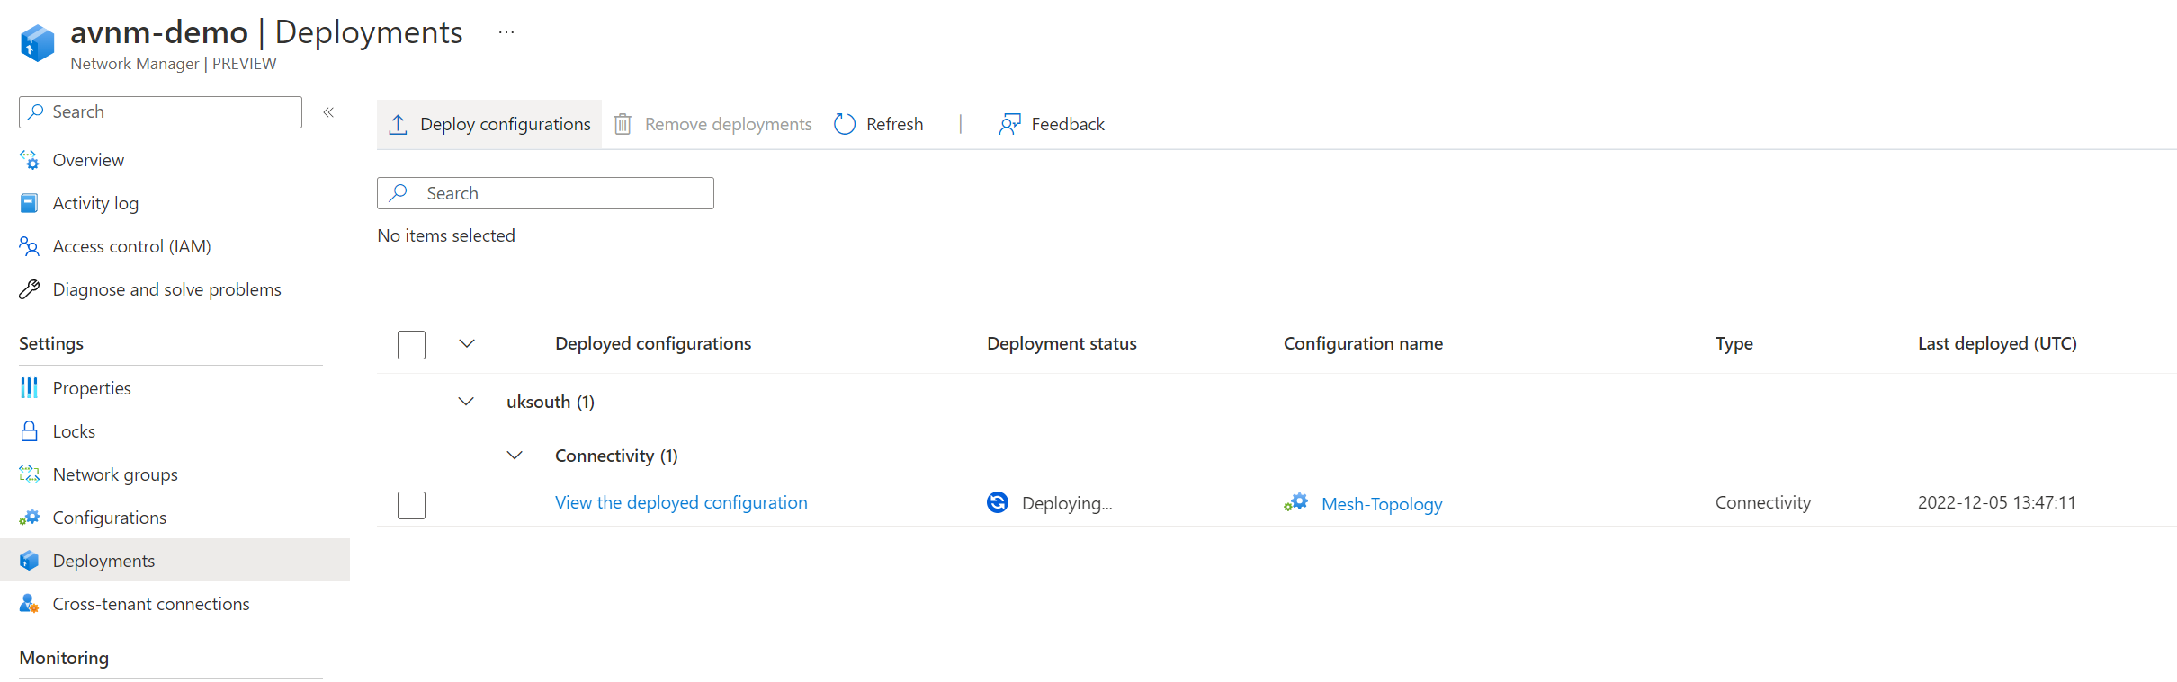This screenshot has height=682, width=2177.
Task: Sort by Last deployed (UTC) column
Action: tap(1997, 343)
